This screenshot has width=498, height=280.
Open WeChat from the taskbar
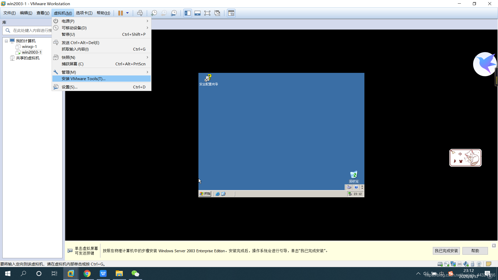pos(135,274)
